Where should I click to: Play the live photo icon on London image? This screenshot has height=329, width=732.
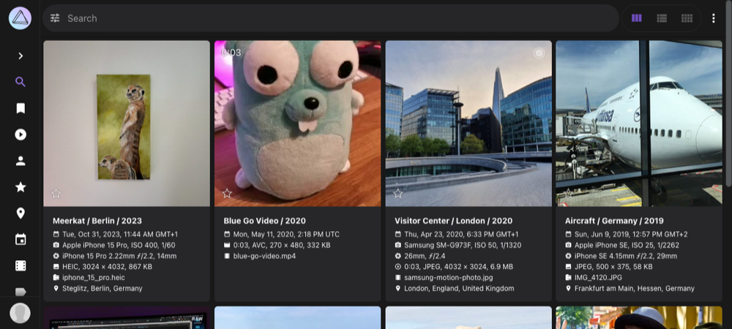pyautogui.click(x=539, y=53)
